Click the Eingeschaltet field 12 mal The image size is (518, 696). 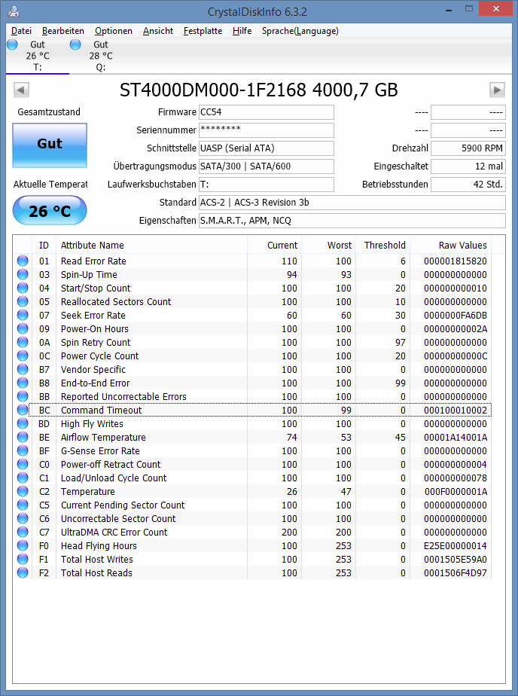(x=468, y=166)
